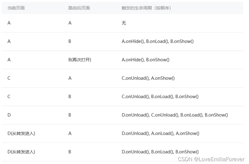Click the cell A.onHide(), B.onShow()
Image resolution: width=249 pixels, height=164 pixels.
coord(145,60)
